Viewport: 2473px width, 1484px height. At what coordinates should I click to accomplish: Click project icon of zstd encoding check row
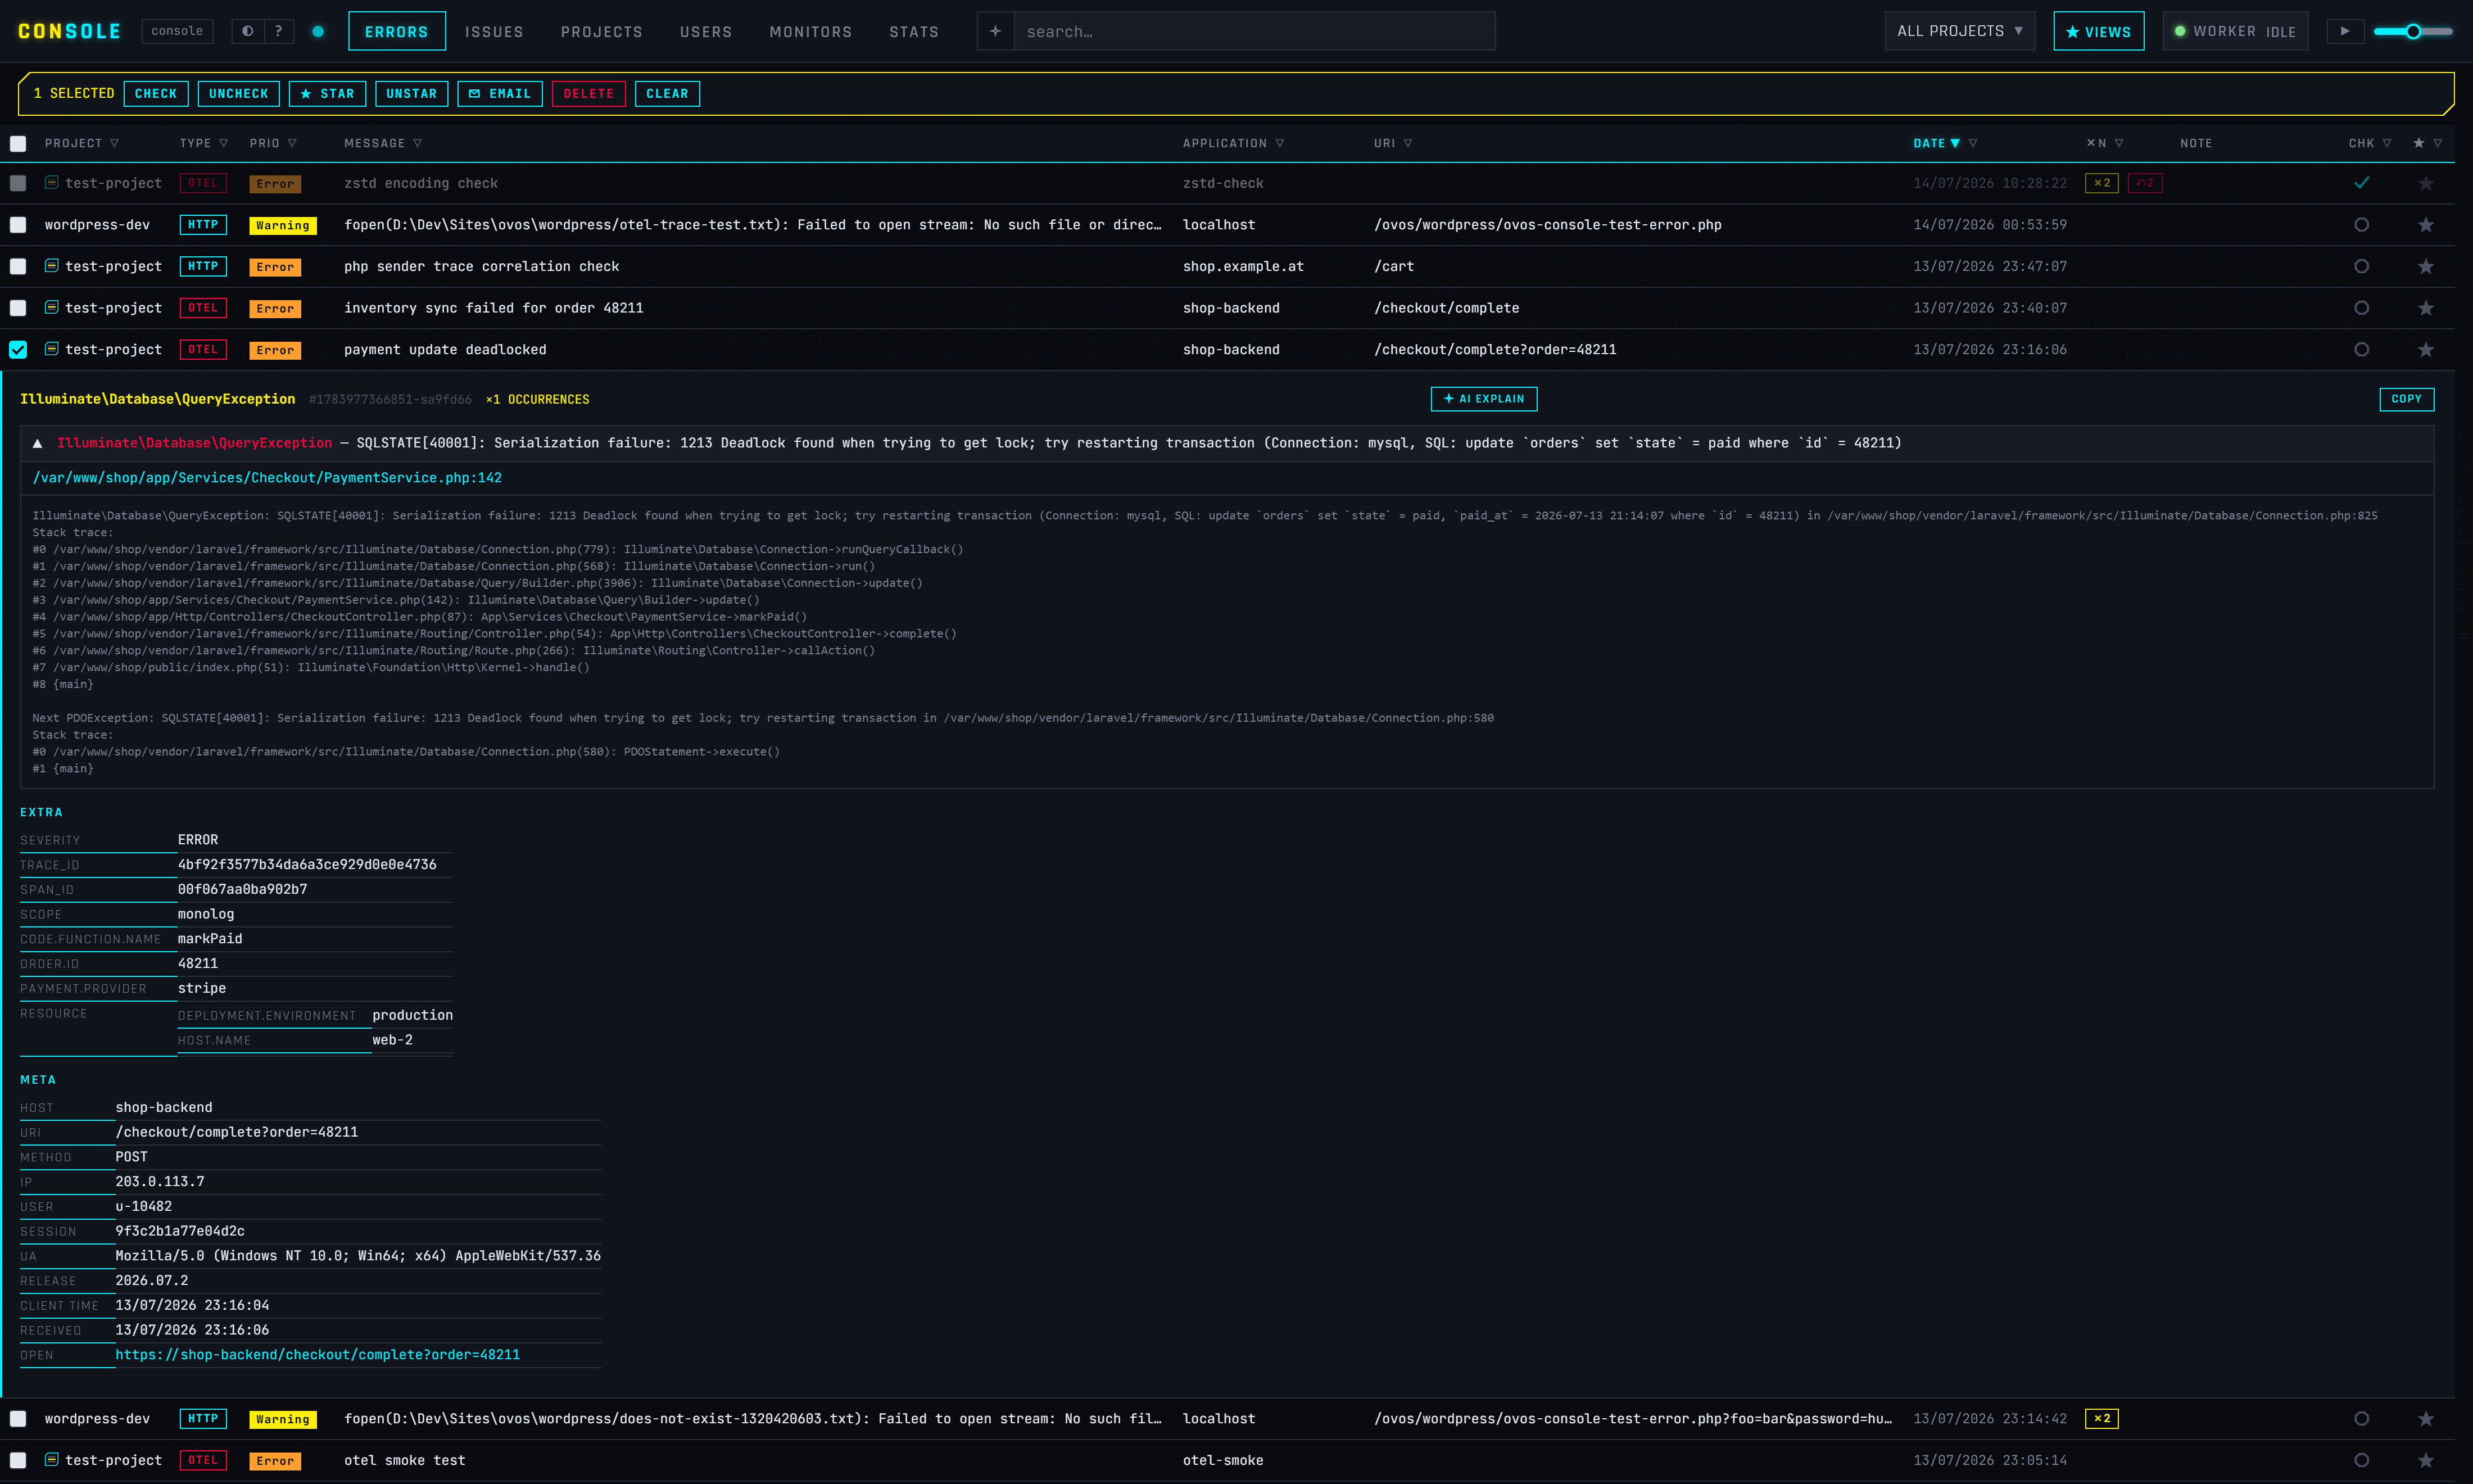coord(51,183)
